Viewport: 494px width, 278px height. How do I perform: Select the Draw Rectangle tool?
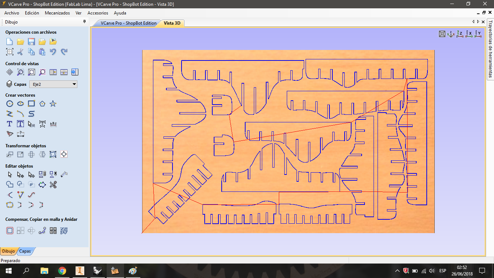(31, 104)
